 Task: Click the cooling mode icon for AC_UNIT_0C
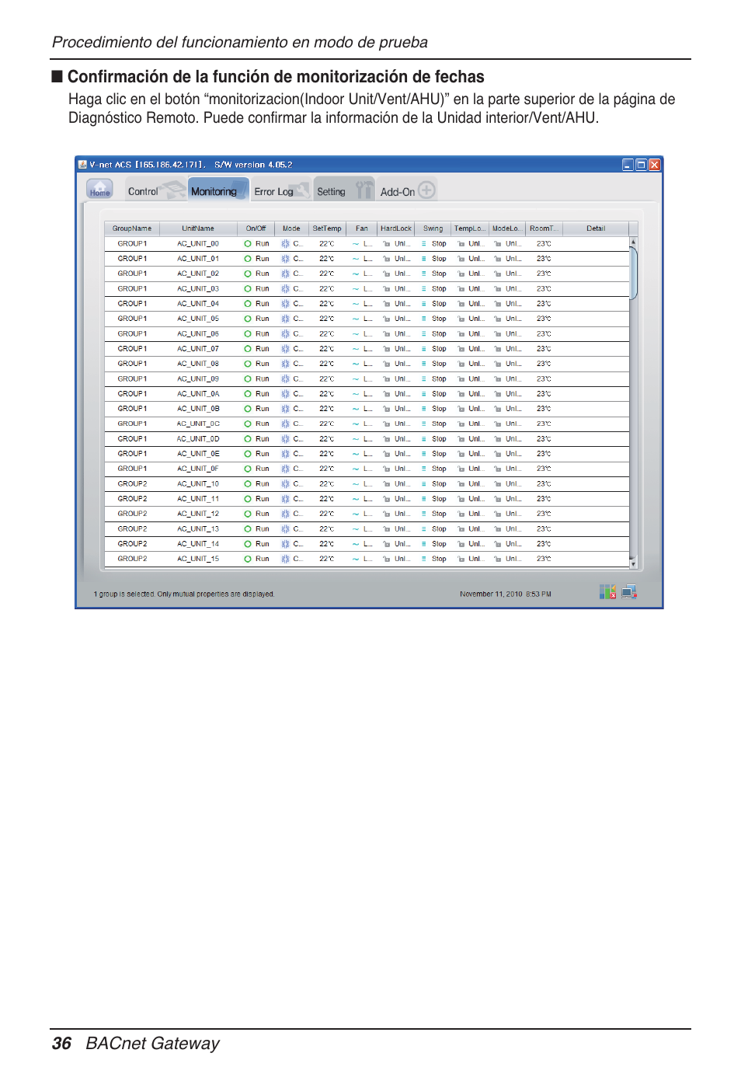coord(285,424)
